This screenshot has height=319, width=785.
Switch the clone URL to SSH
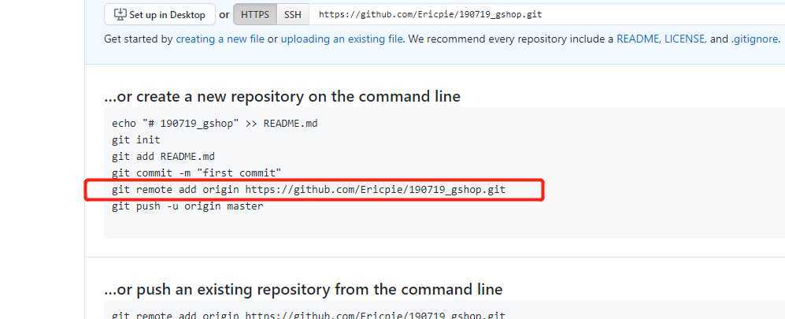pos(293,14)
